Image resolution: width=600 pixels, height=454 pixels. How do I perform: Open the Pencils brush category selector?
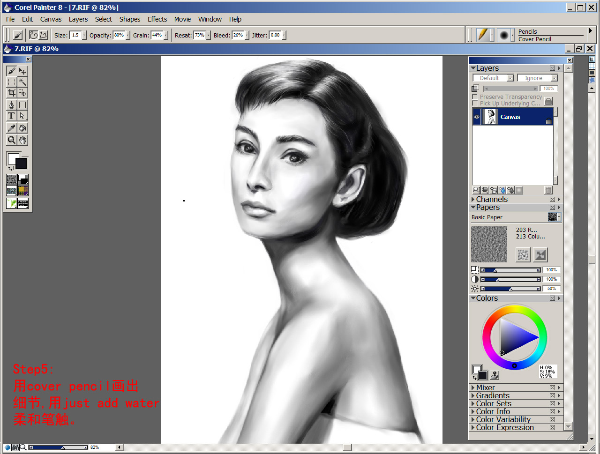point(486,35)
